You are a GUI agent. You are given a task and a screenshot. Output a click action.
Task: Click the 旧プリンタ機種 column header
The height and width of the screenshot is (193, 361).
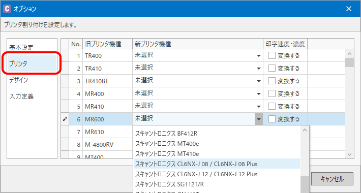pos(107,44)
